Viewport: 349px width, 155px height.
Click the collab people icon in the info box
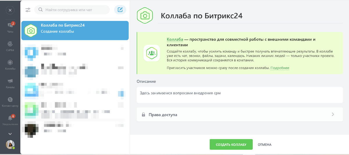pos(152,53)
